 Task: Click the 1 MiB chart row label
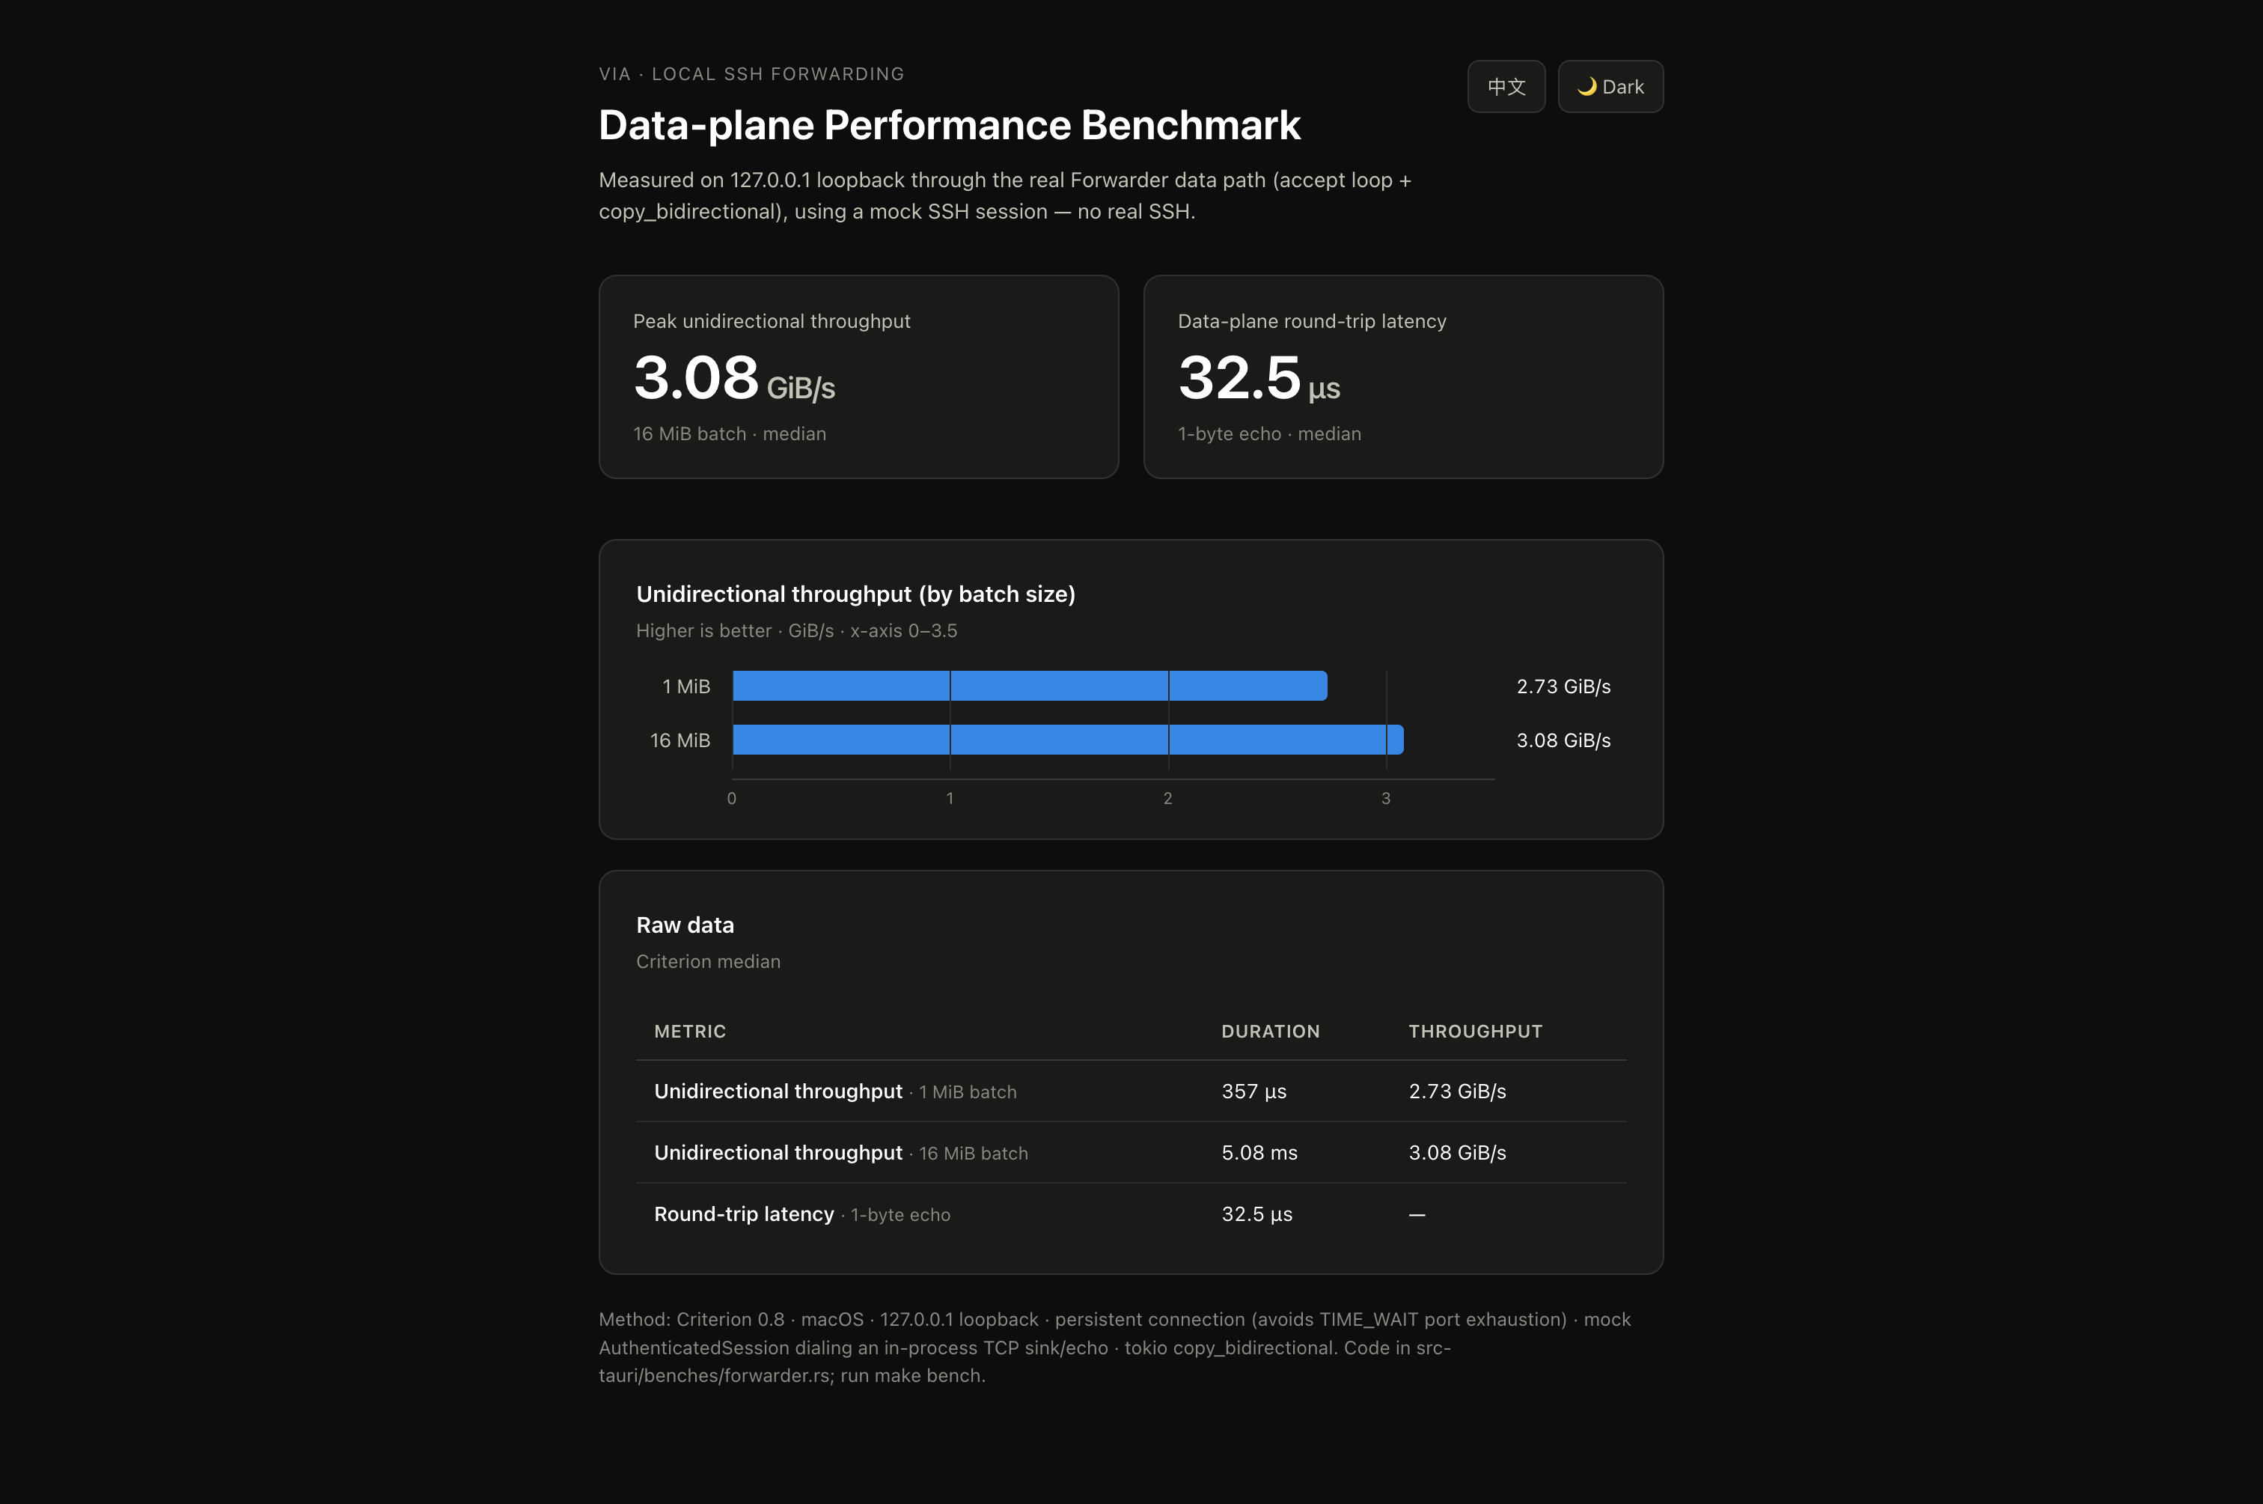[x=685, y=686]
